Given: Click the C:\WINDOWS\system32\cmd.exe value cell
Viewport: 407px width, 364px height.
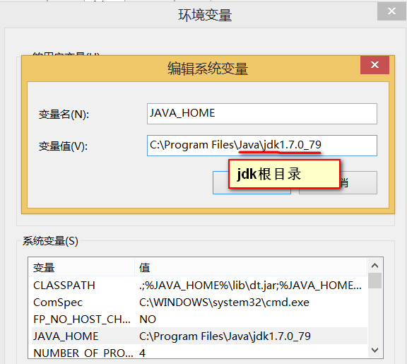Looking at the screenshot, I should [x=224, y=303].
